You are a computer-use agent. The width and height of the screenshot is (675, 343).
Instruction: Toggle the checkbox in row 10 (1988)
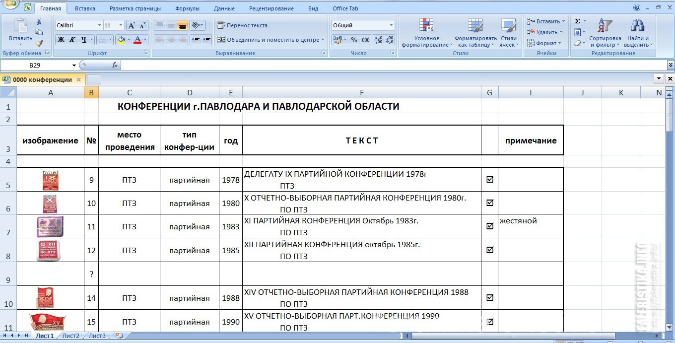(490, 297)
